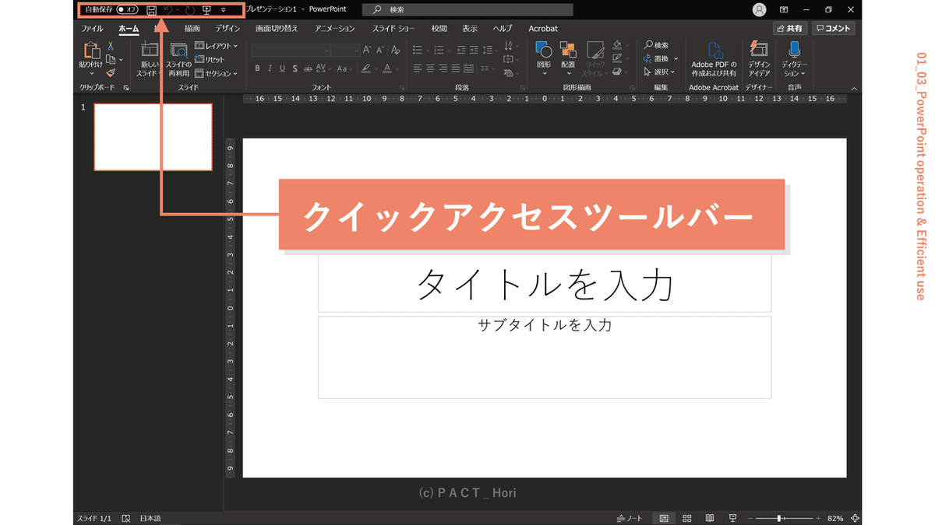The image size is (935, 525).
Task: Click the 共有 button
Action: (x=792, y=27)
